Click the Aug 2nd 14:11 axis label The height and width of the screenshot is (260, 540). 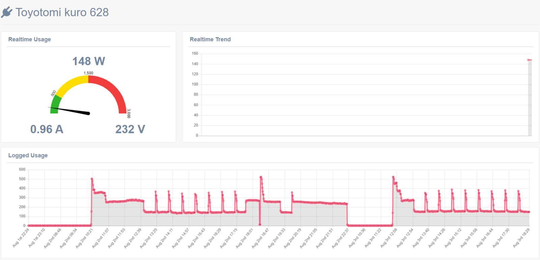(165, 238)
